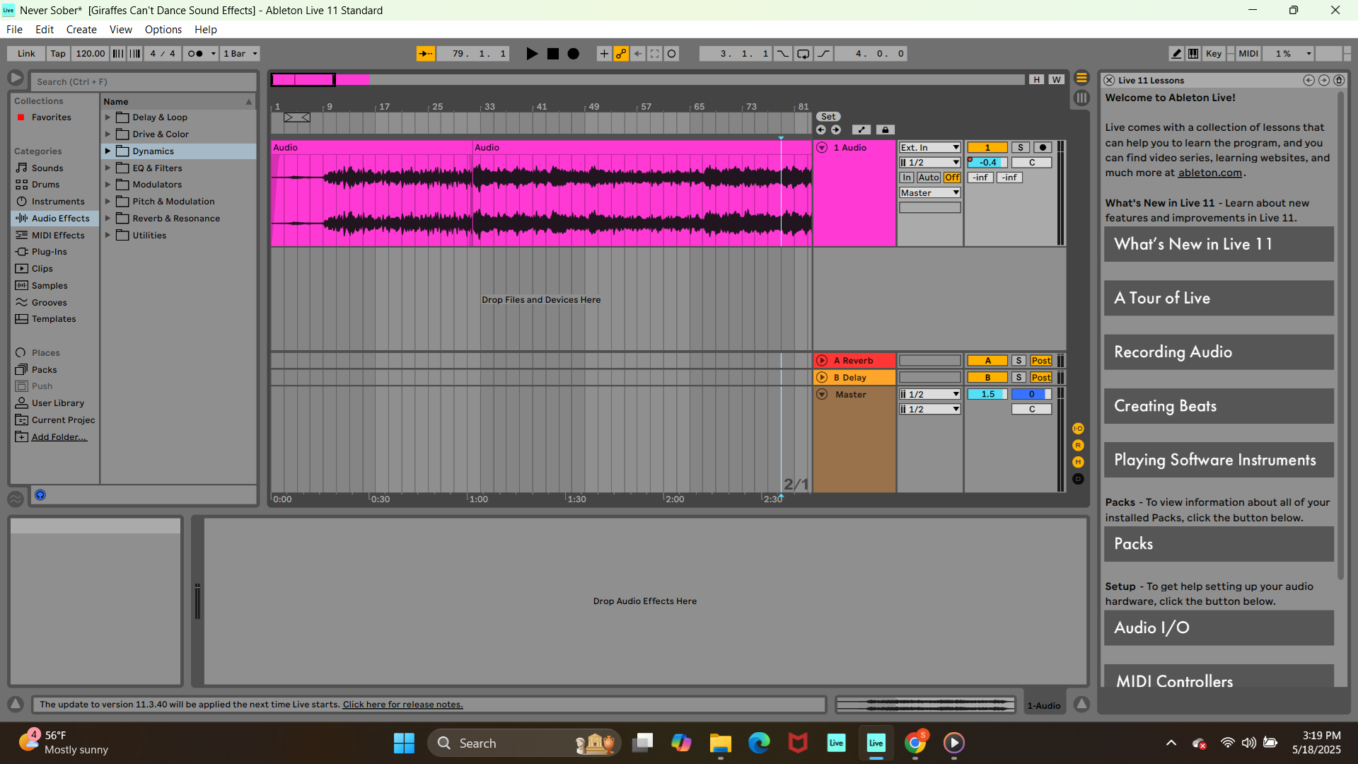Expand the Drive & Color folder
The height and width of the screenshot is (764, 1358).
[x=108, y=134]
